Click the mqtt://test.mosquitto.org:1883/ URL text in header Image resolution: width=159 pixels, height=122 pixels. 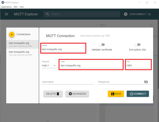point(95,36)
